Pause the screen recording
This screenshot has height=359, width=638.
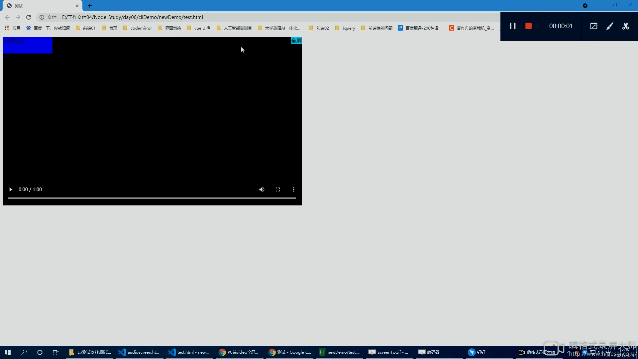[x=513, y=26]
